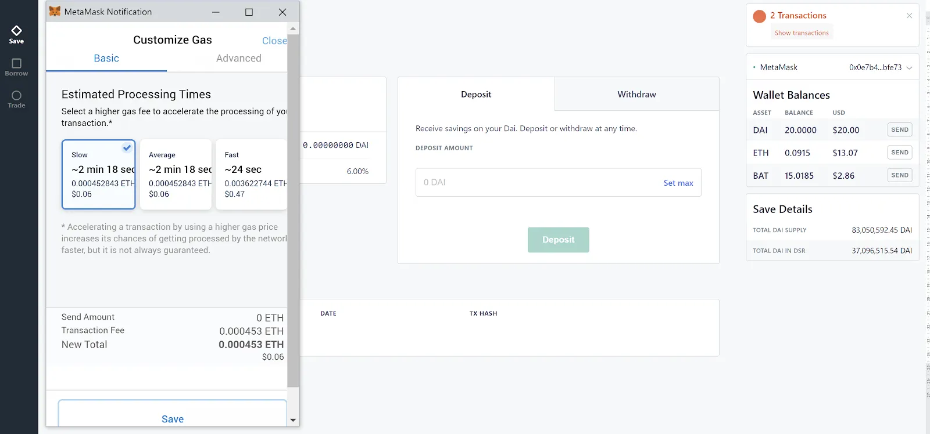The image size is (930, 434).
Task: Expand the MetaMask account address dropdown
Action: tap(909, 68)
